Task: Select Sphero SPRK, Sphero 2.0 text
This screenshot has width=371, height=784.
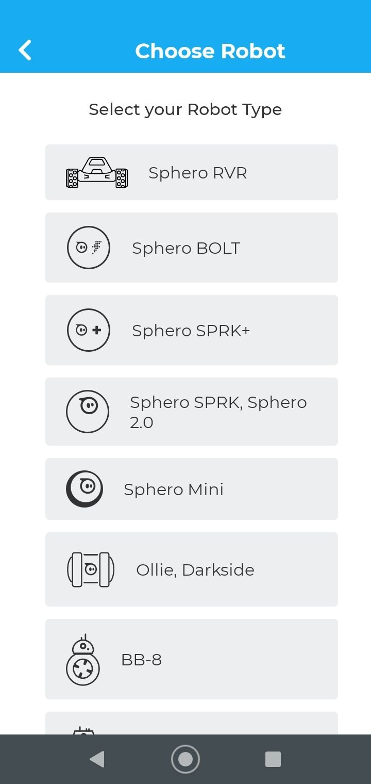Action: coord(218,412)
